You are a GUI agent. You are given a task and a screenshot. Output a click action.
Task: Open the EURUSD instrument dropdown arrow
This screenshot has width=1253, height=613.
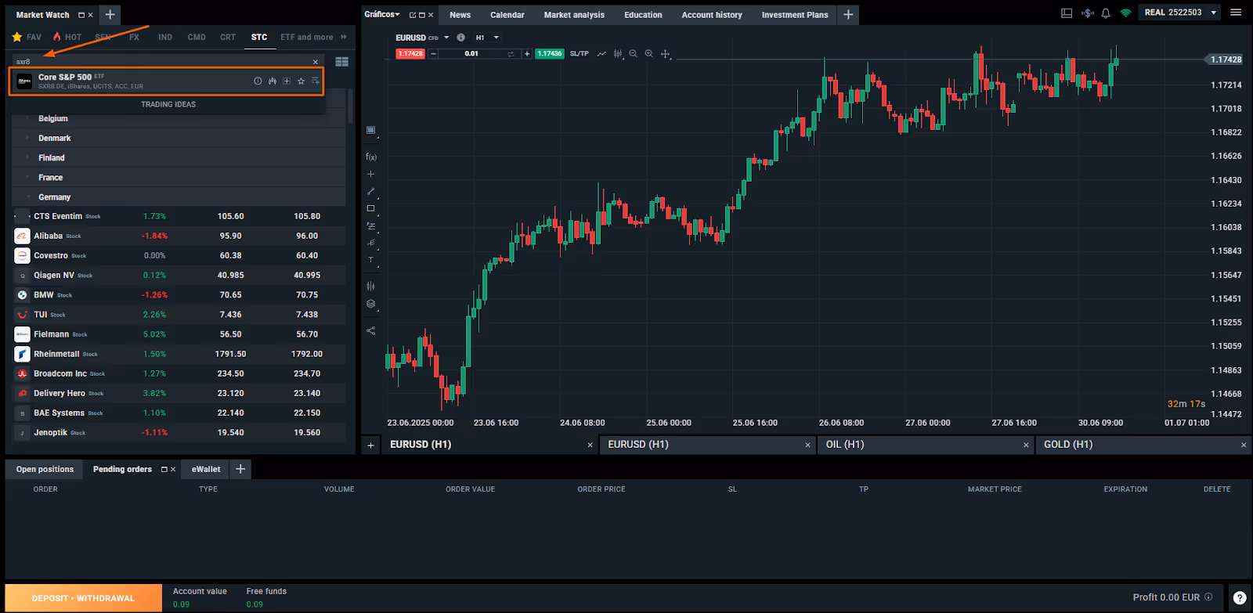point(446,38)
